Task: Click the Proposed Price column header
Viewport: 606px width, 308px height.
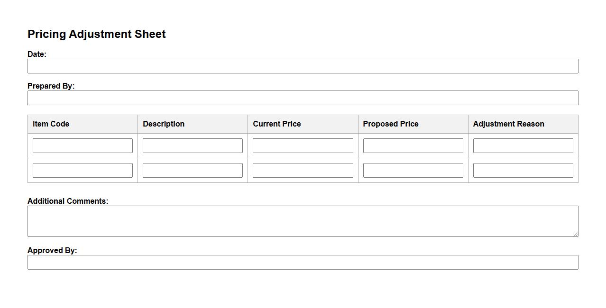Action: [x=391, y=124]
